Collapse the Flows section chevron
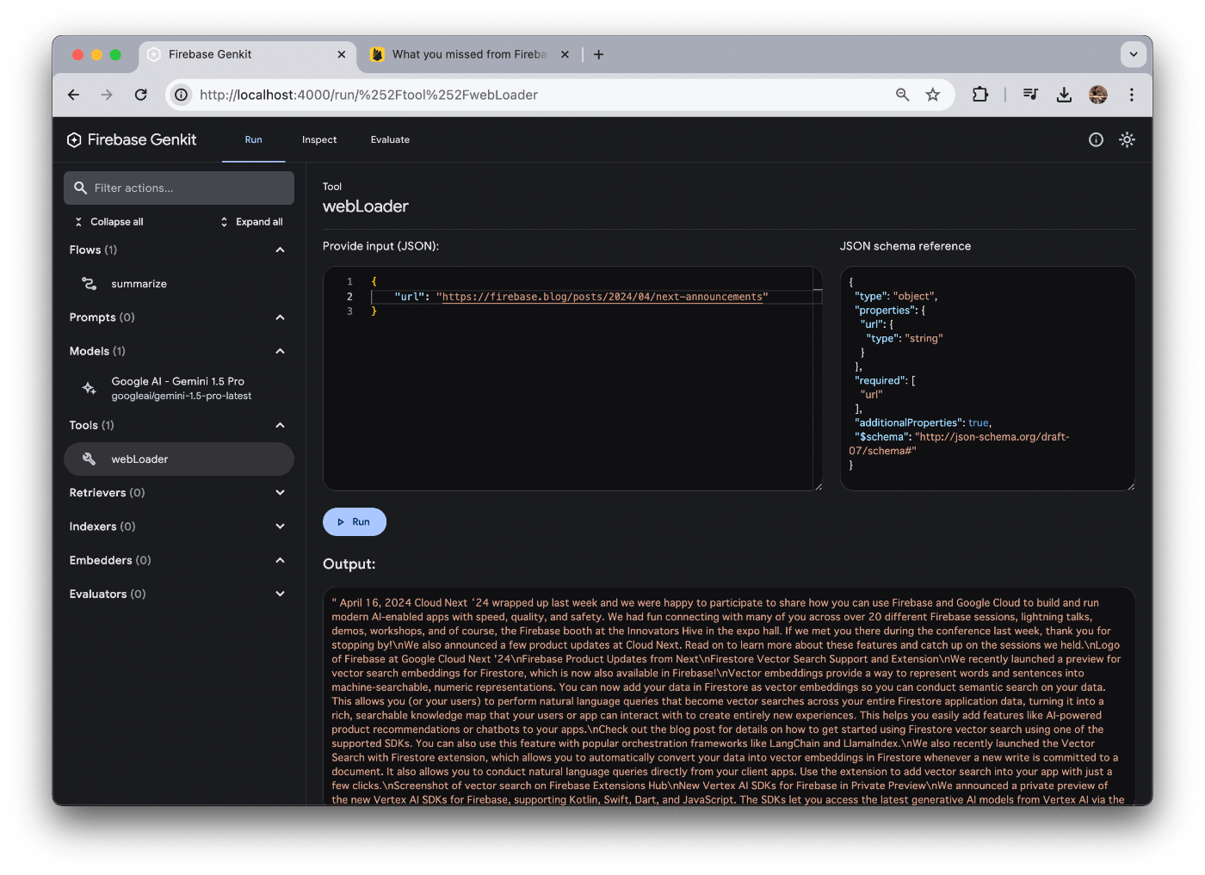 pos(280,250)
